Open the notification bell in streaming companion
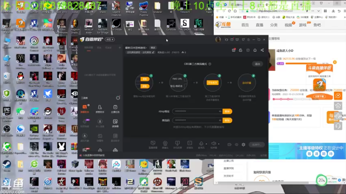 pyautogui.click(x=255, y=50)
